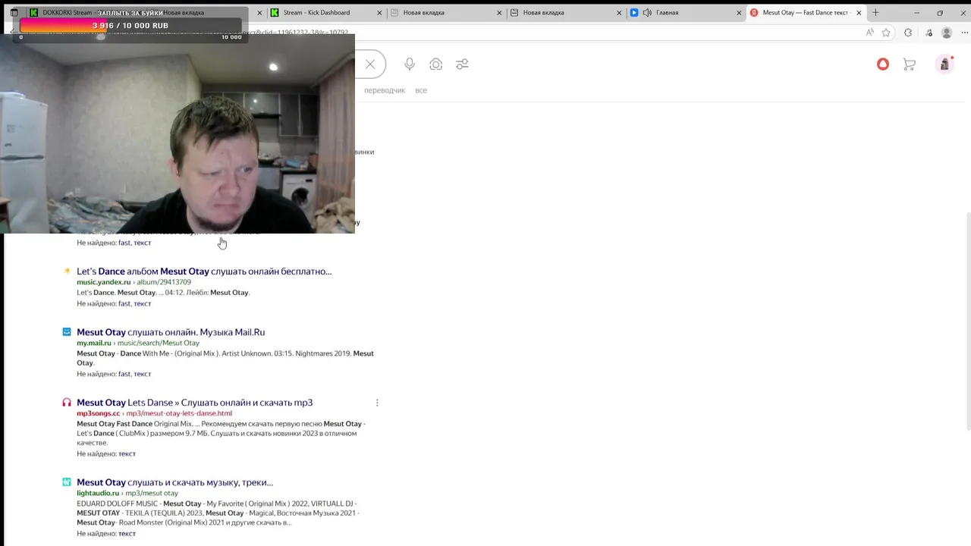Image resolution: width=971 pixels, height=546 pixels.
Task: Click the mp3/mesut-otay-lets-danse.html path link
Action: pos(179,413)
